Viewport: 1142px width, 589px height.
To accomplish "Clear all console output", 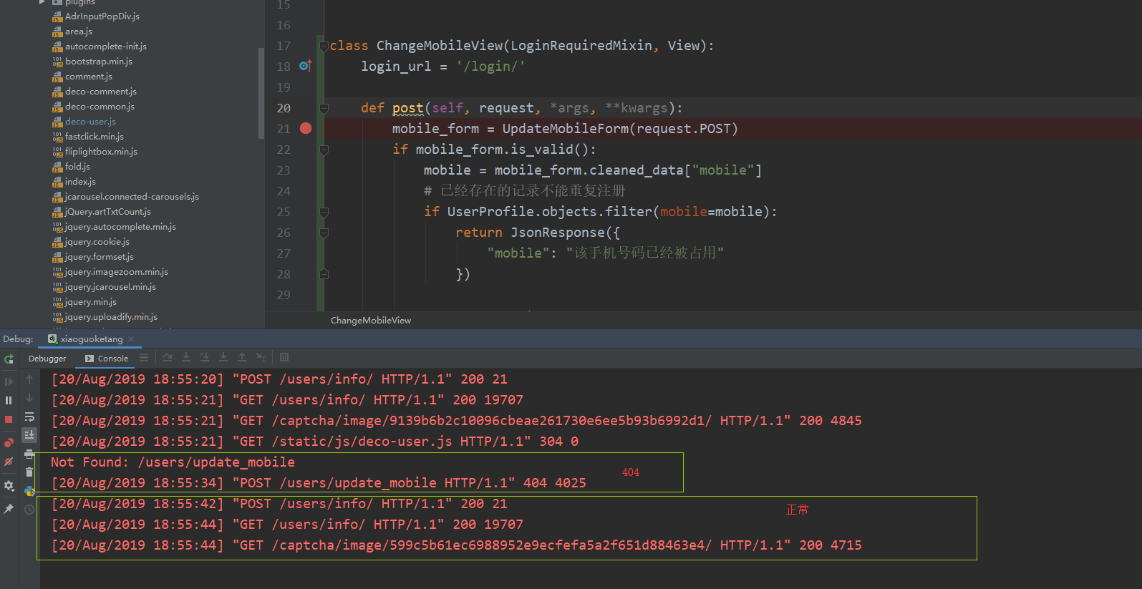I will coord(29,472).
